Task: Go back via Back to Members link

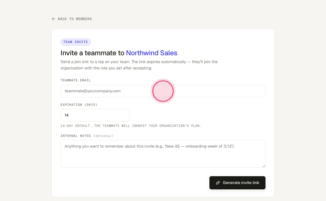Action: 72,19
